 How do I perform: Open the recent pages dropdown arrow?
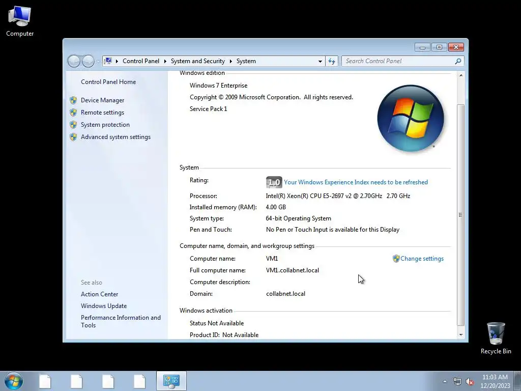[98, 62]
